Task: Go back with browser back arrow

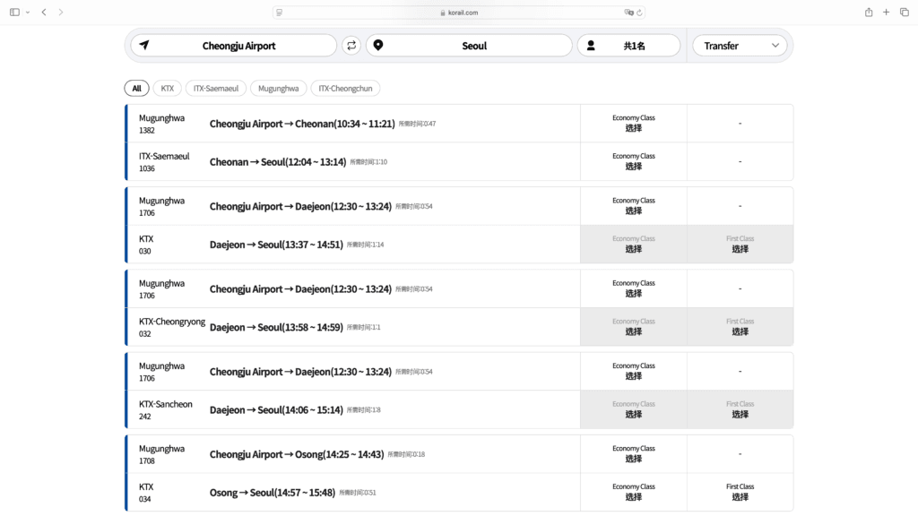Action: tap(44, 13)
